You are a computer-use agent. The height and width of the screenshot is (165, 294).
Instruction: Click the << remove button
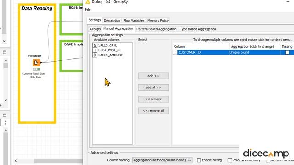tap(153, 99)
